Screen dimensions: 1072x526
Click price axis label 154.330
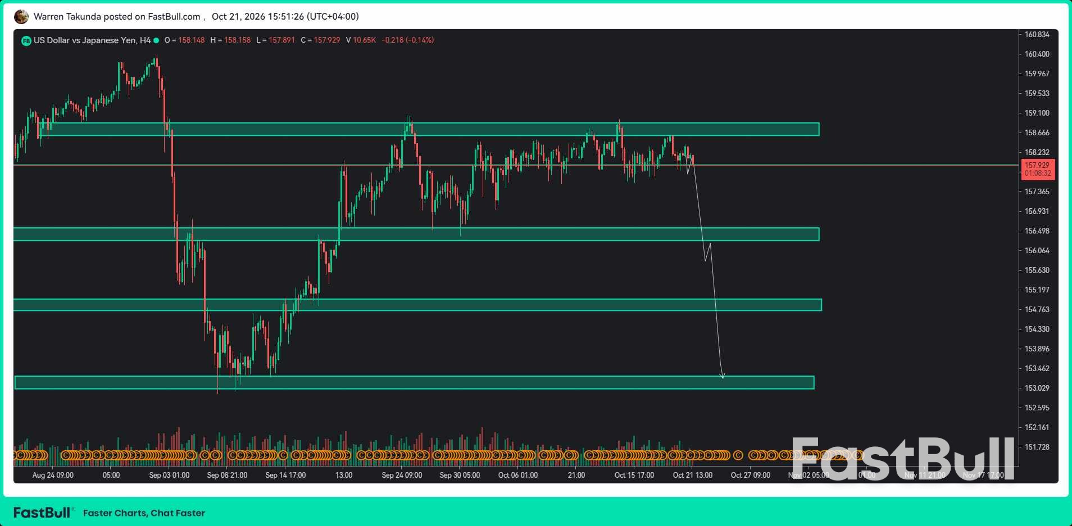click(1037, 329)
